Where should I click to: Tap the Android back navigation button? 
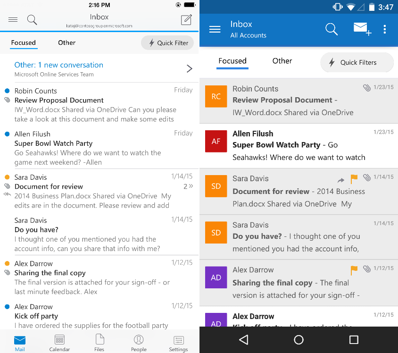pos(244,340)
